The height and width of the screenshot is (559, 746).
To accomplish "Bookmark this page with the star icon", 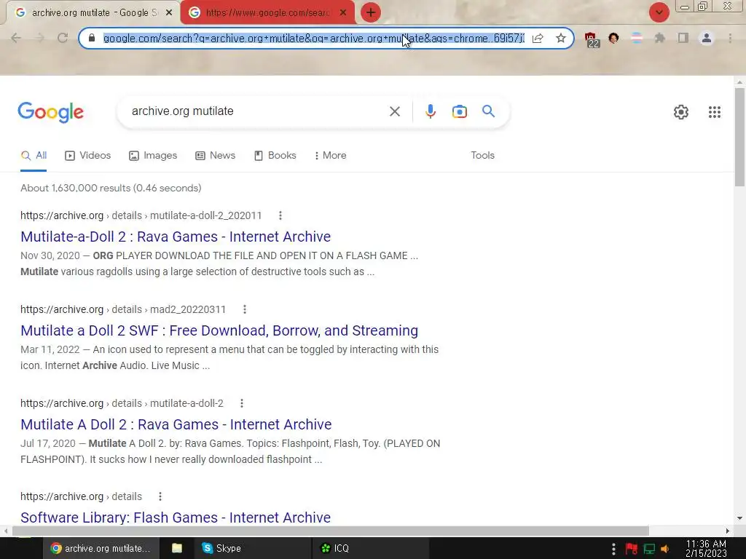I will click(x=561, y=38).
